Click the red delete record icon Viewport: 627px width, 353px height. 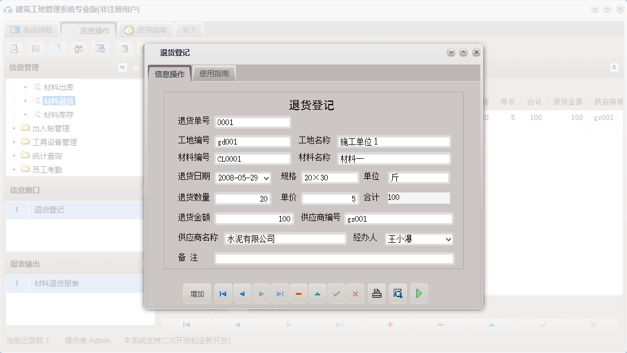tap(299, 293)
